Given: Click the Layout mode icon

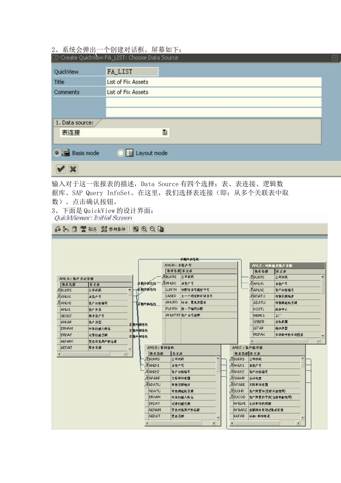Looking at the screenshot, I should pyautogui.click(x=129, y=153).
